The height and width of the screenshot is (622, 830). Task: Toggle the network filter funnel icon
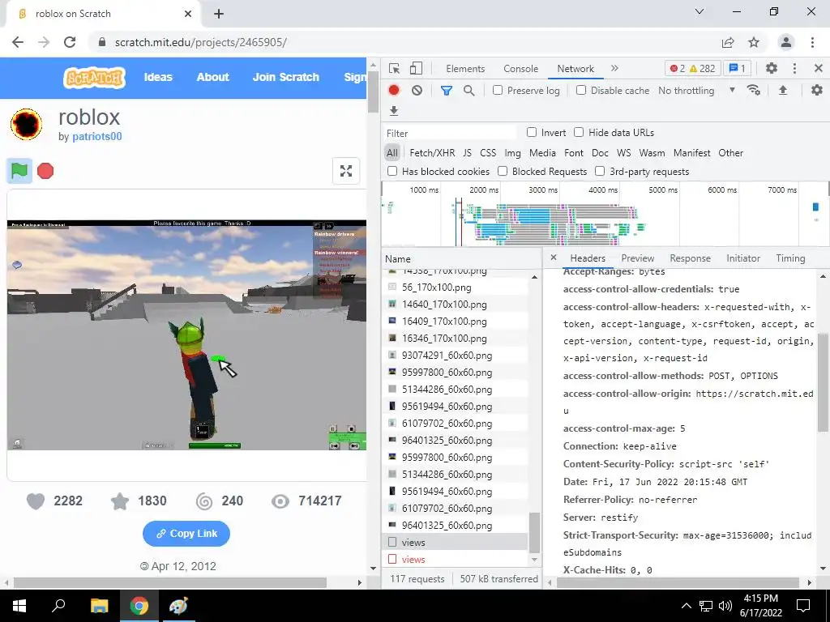(x=447, y=91)
